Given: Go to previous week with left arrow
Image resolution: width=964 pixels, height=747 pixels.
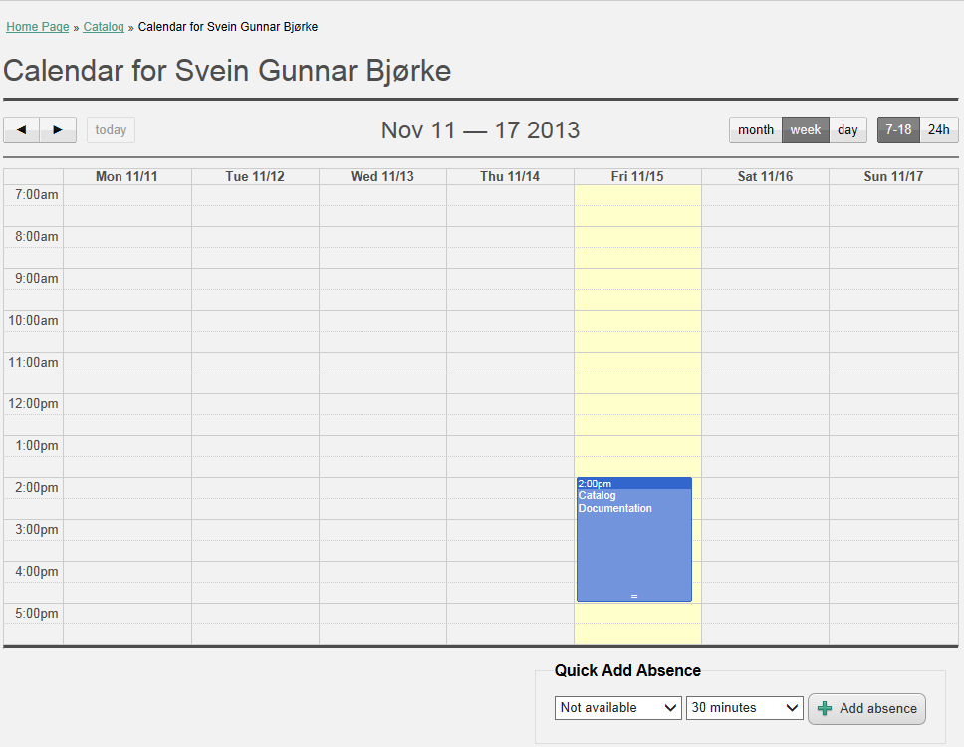Looking at the screenshot, I should pyautogui.click(x=21, y=130).
